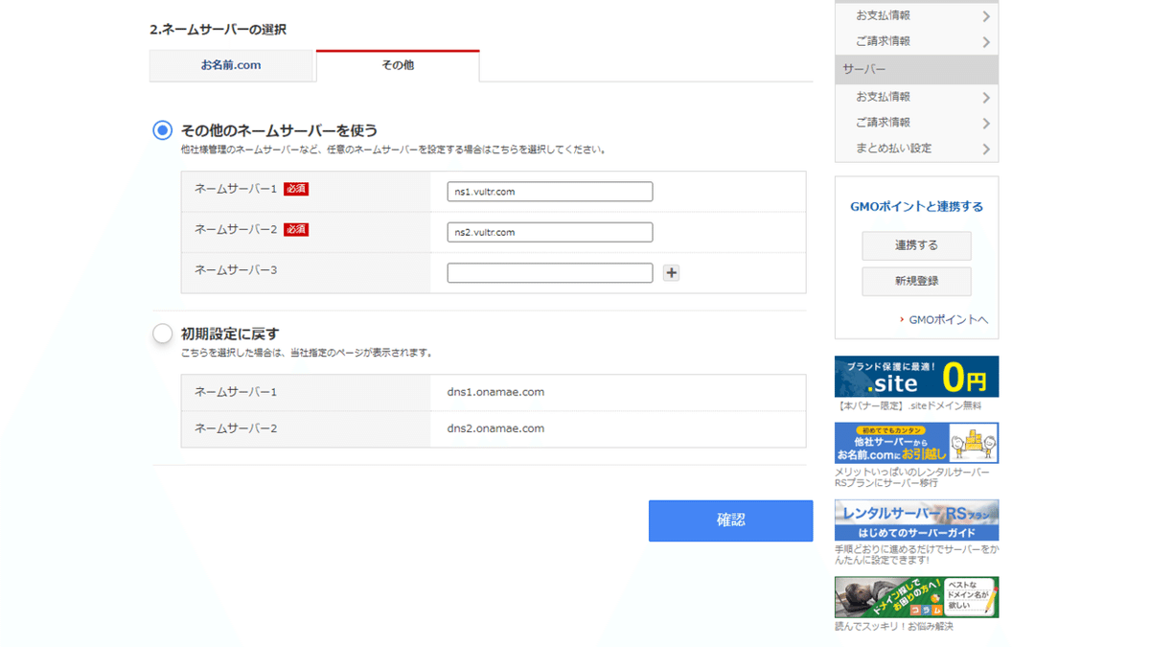
Task: Open the その他 tab
Action: point(398,65)
